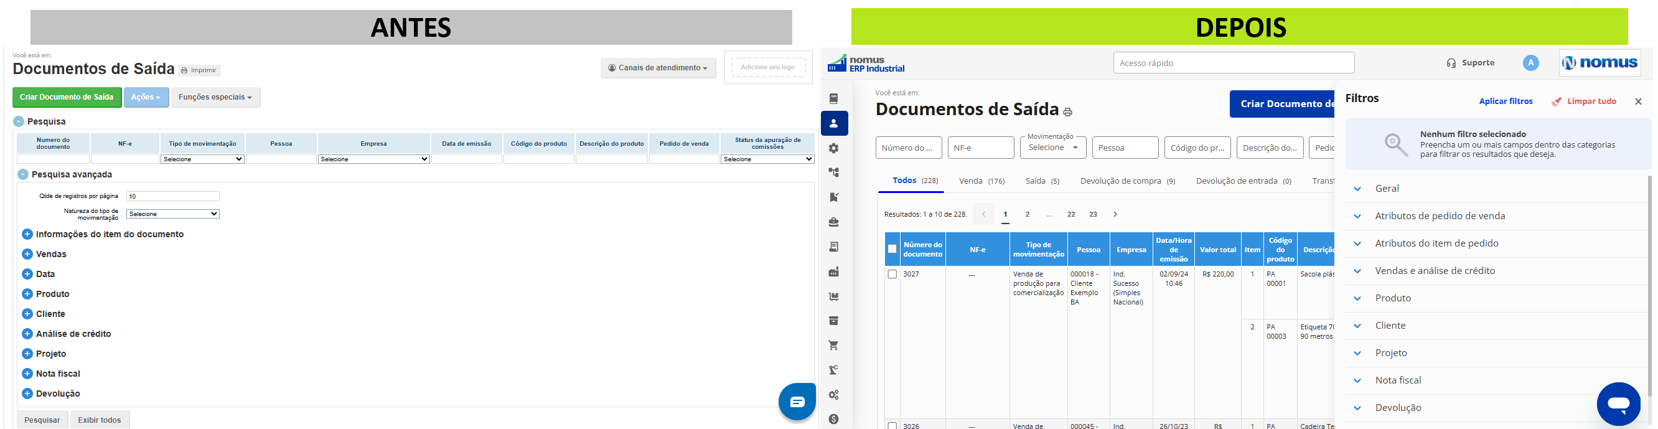Click green Criar Documento de Saída button
This screenshot has height=429, width=1658.
coord(67,97)
